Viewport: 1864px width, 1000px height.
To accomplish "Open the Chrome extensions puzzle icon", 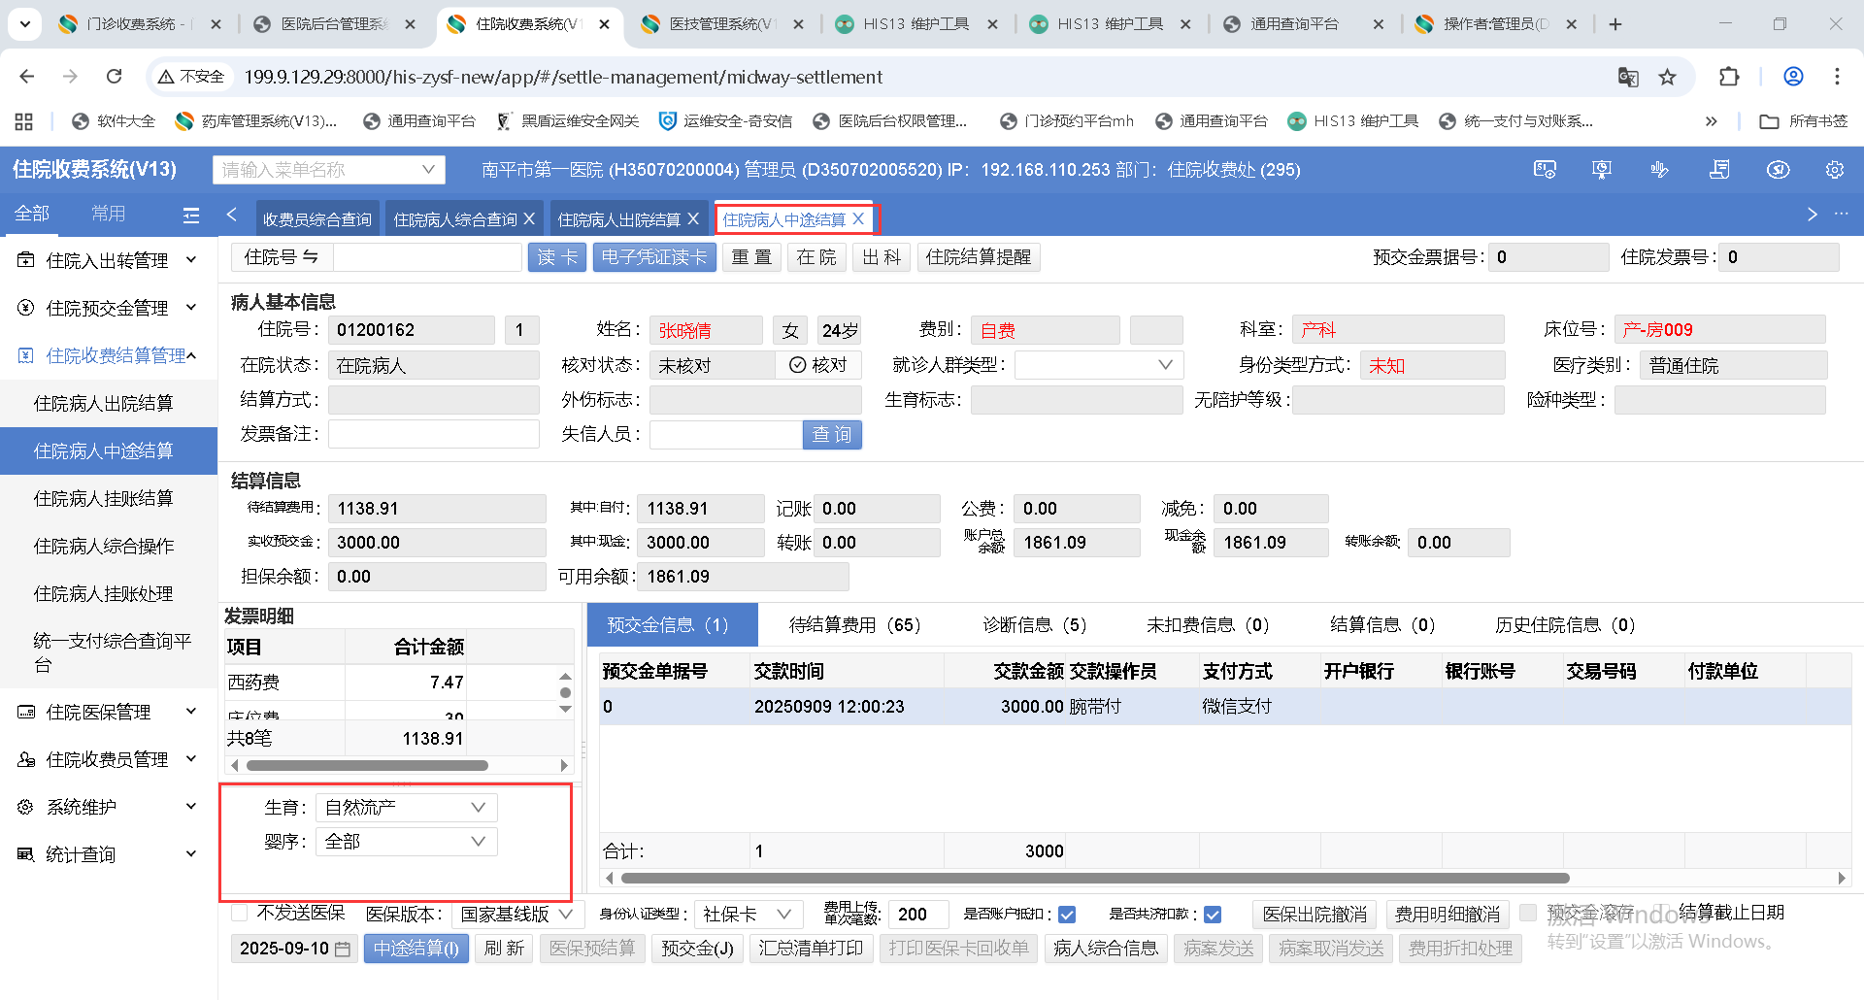I will [x=1729, y=77].
